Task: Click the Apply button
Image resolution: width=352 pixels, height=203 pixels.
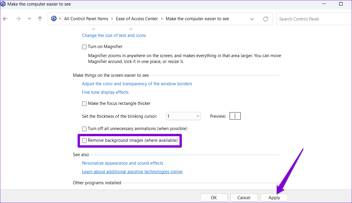Action: pyautogui.click(x=274, y=198)
